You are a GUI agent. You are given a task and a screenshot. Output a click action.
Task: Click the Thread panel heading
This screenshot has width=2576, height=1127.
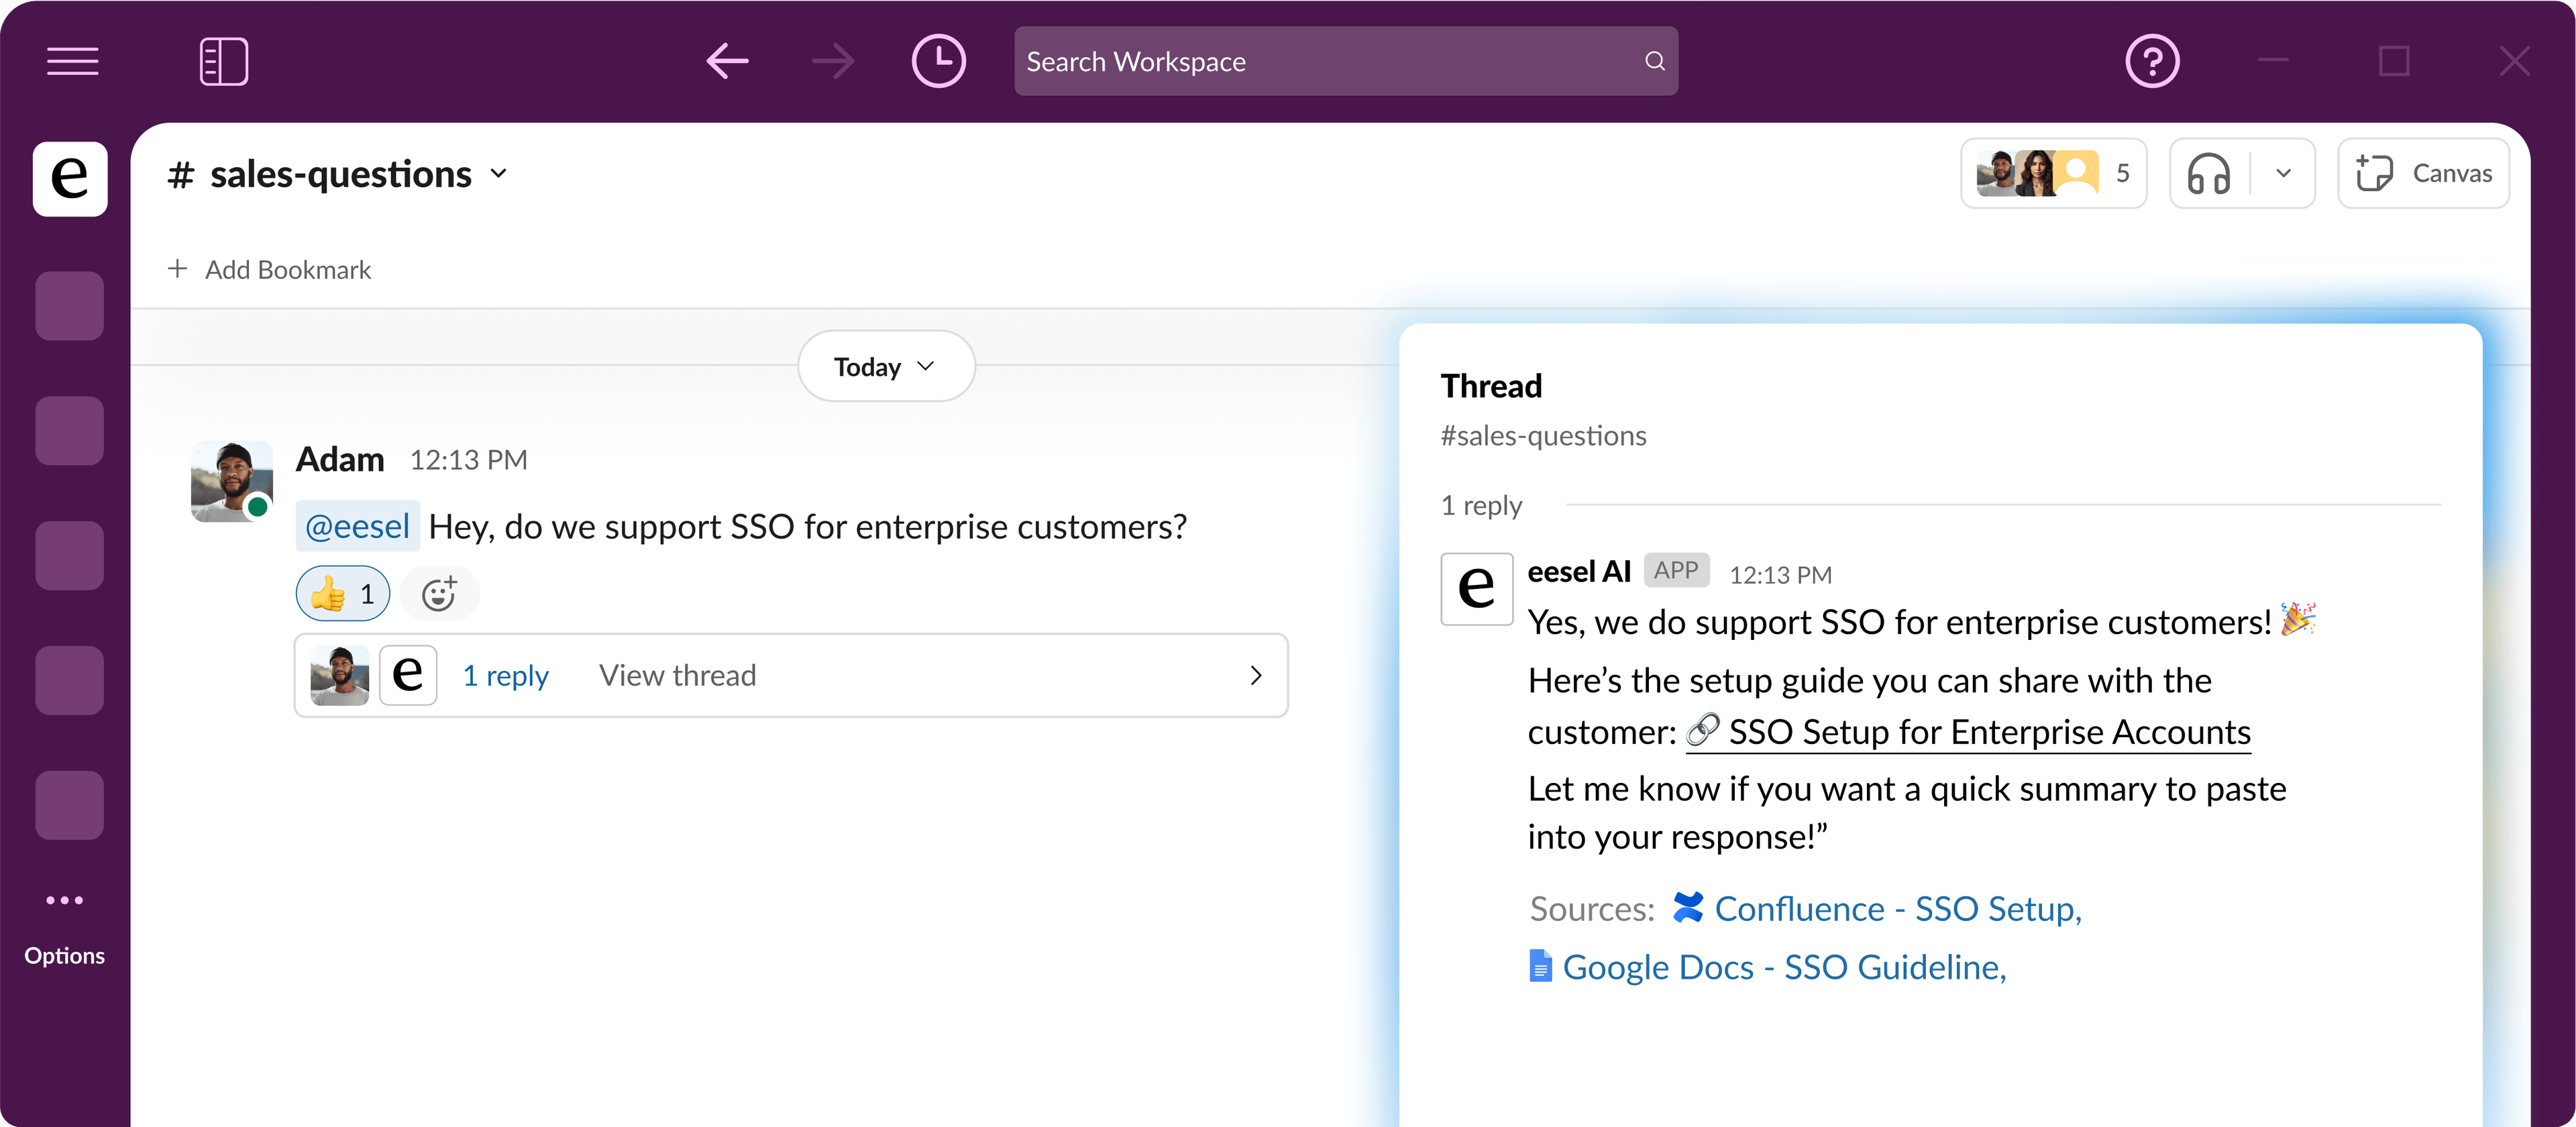[1491, 386]
